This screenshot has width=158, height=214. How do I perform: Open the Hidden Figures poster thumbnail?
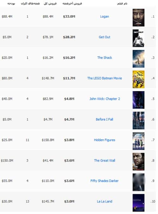click(x=138, y=141)
